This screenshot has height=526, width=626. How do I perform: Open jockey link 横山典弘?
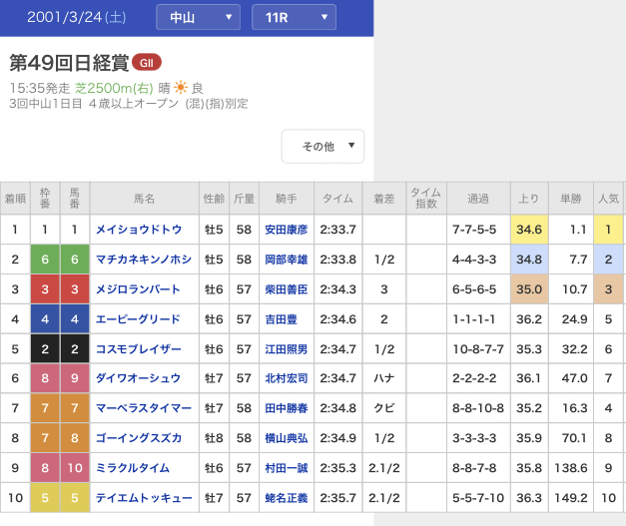286,438
